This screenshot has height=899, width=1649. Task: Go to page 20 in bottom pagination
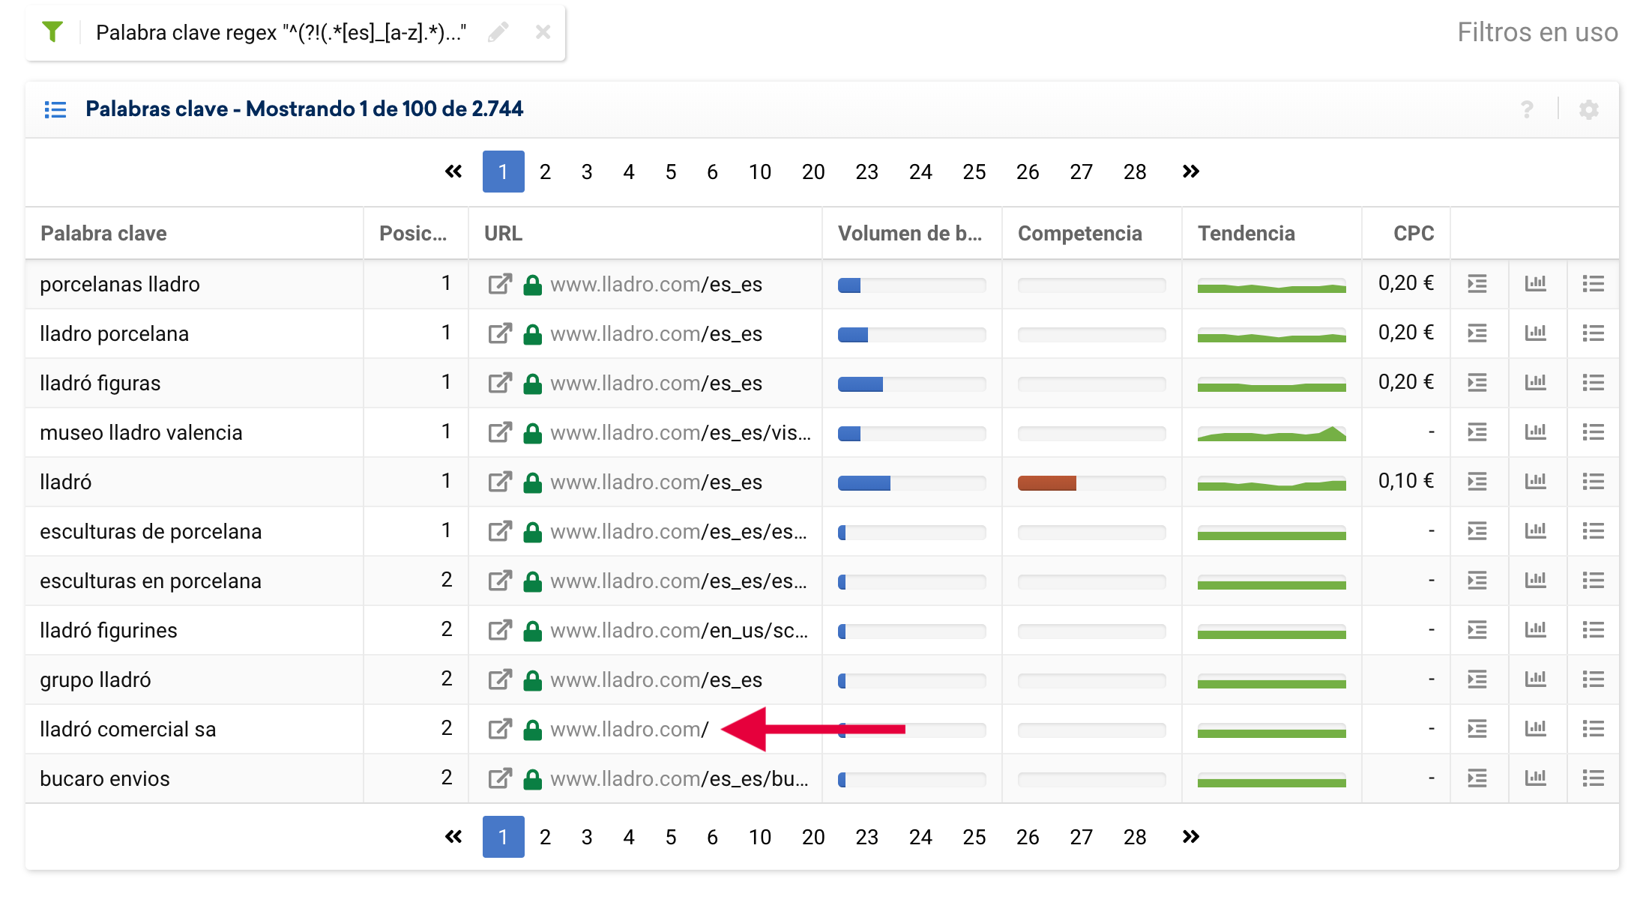pyautogui.click(x=813, y=837)
